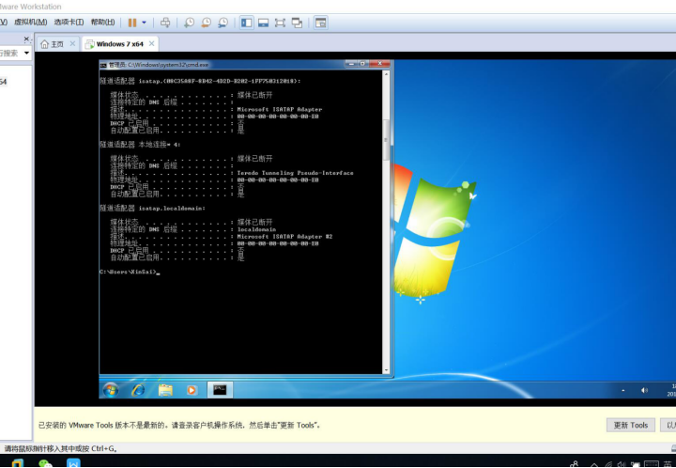Select the Windows 7 x64 tab

coord(120,44)
